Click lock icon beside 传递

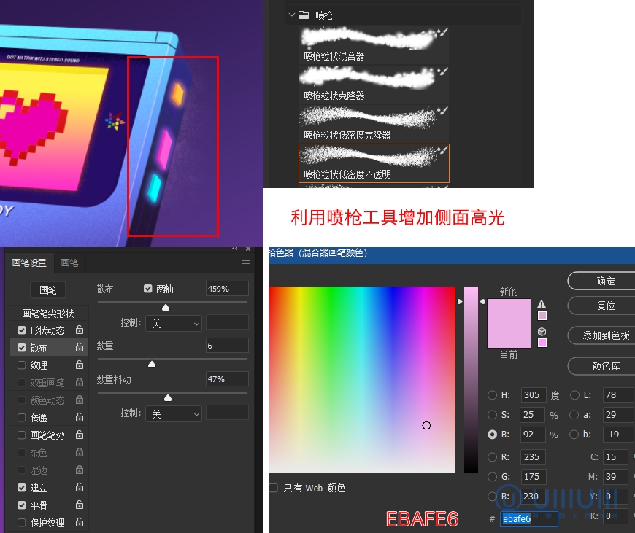click(x=80, y=417)
